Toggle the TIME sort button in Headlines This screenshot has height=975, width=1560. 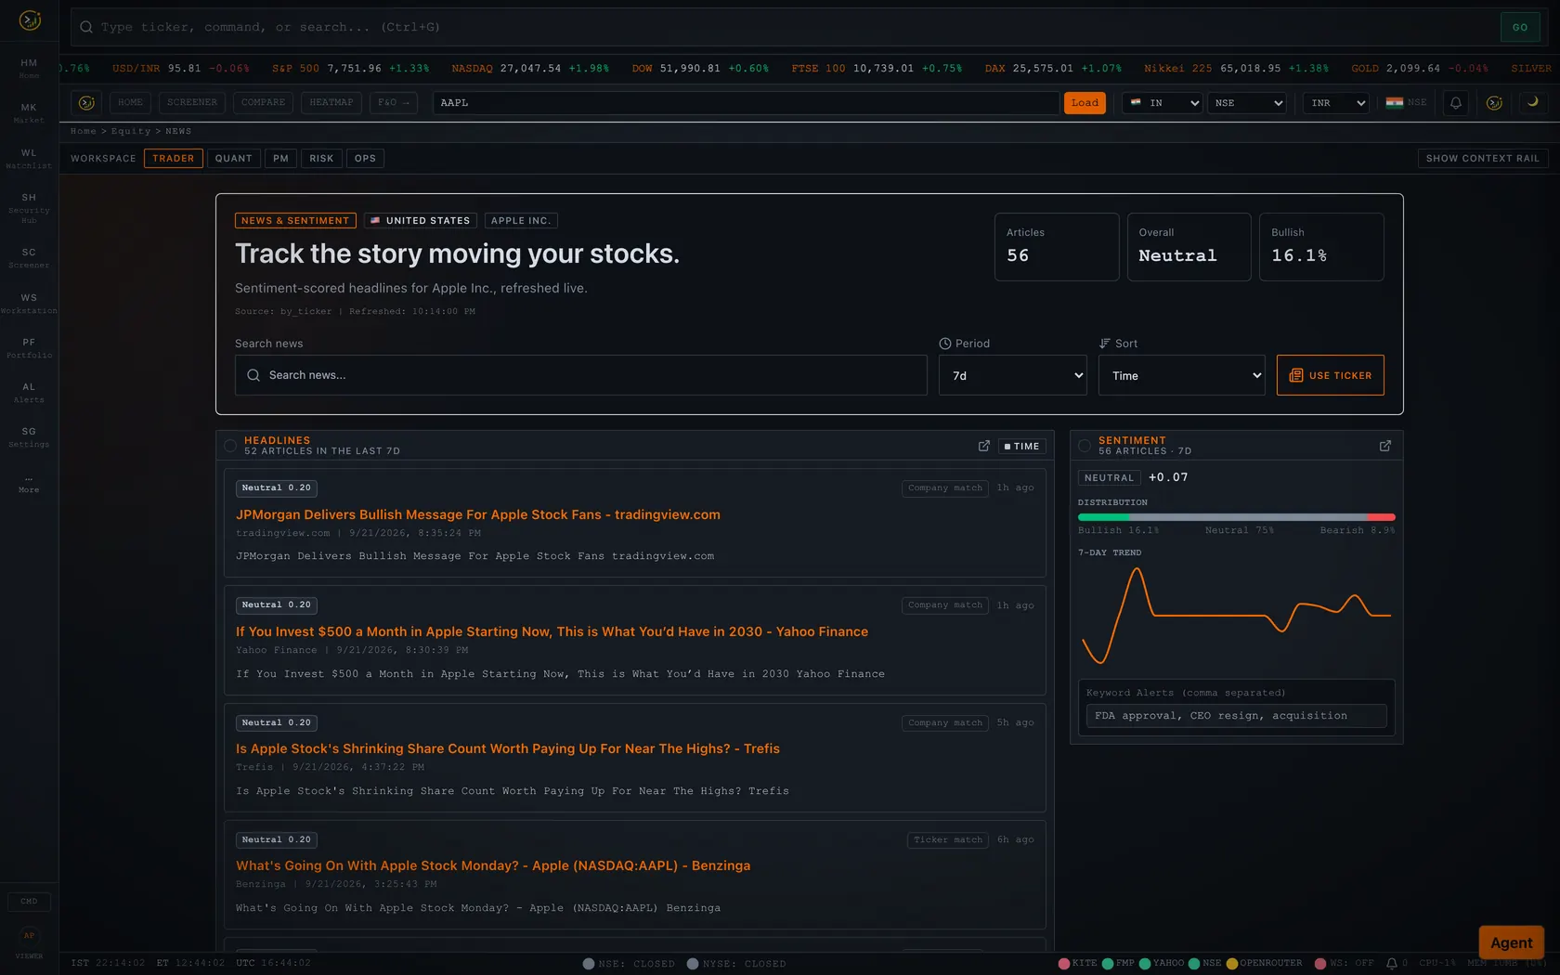(x=1022, y=447)
